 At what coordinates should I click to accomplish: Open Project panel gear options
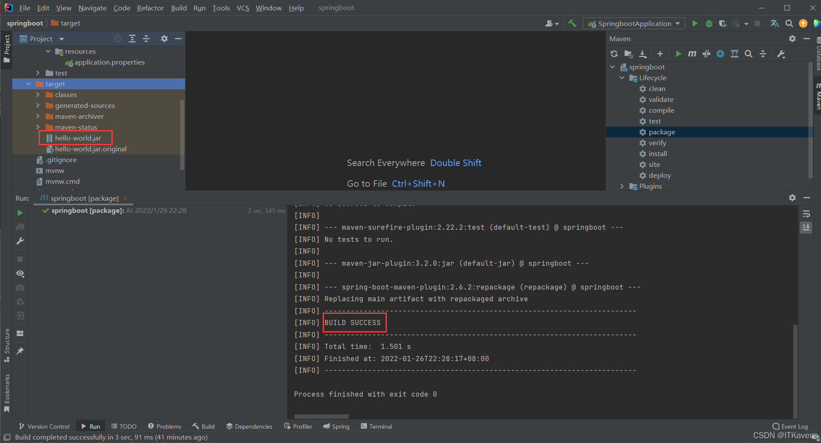point(164,39)
